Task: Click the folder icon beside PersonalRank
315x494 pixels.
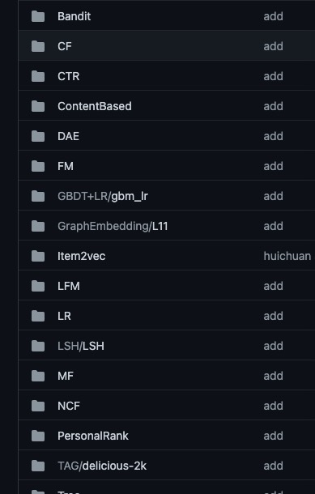Action: coord(38,436)
